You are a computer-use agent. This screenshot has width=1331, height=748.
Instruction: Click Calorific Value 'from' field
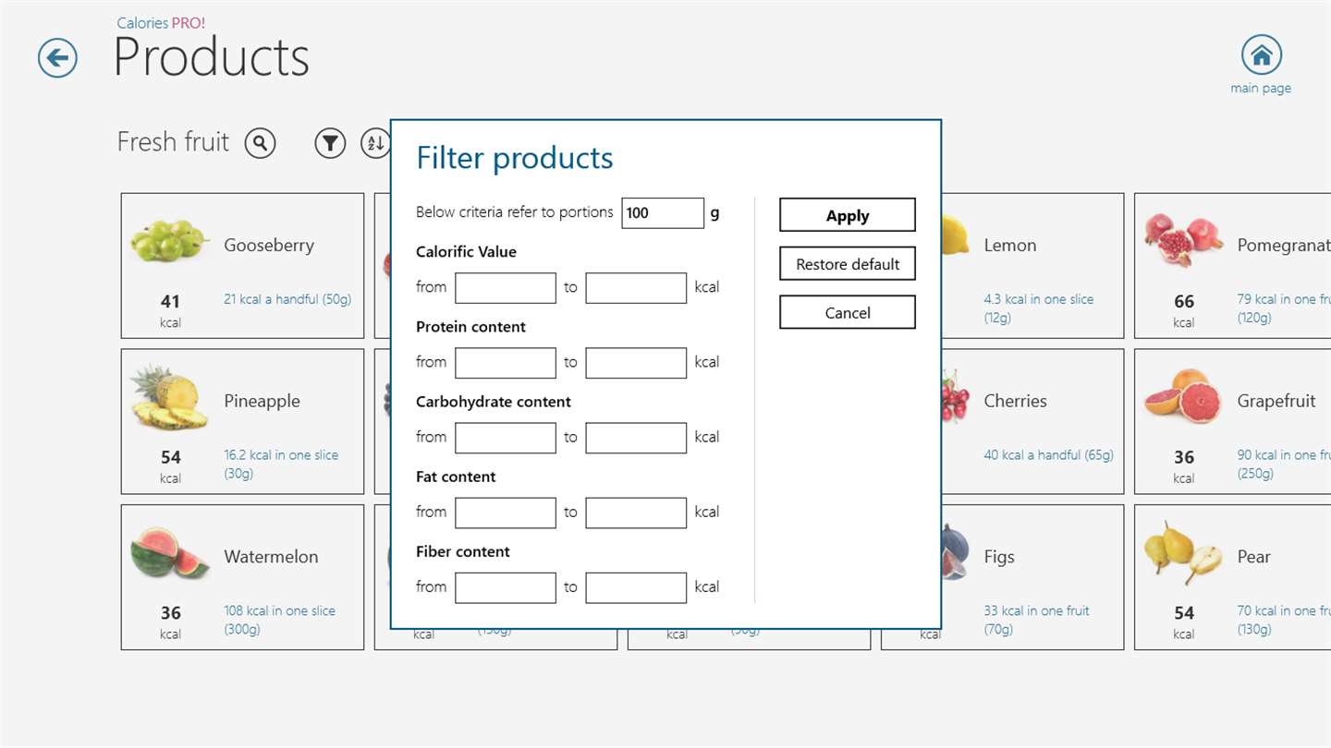506,288
